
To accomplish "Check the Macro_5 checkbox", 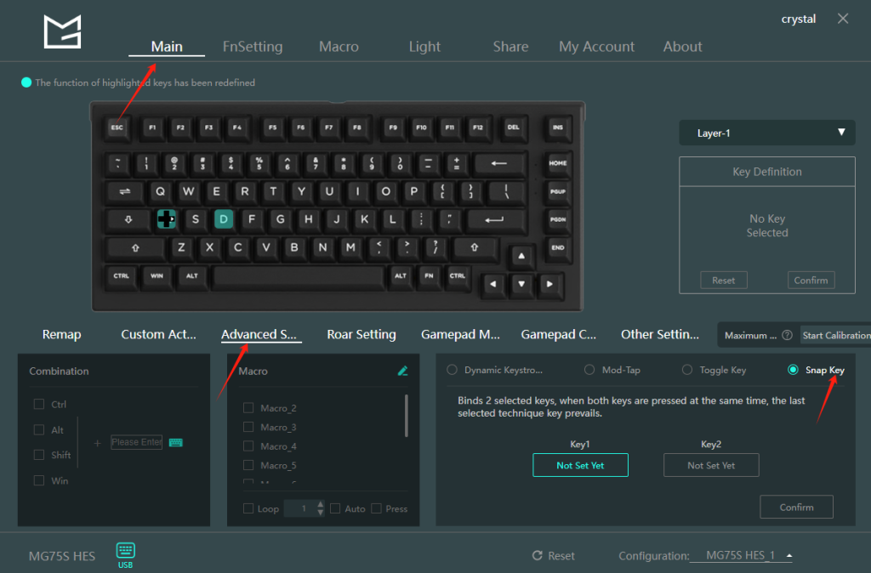I will point(248,465).
